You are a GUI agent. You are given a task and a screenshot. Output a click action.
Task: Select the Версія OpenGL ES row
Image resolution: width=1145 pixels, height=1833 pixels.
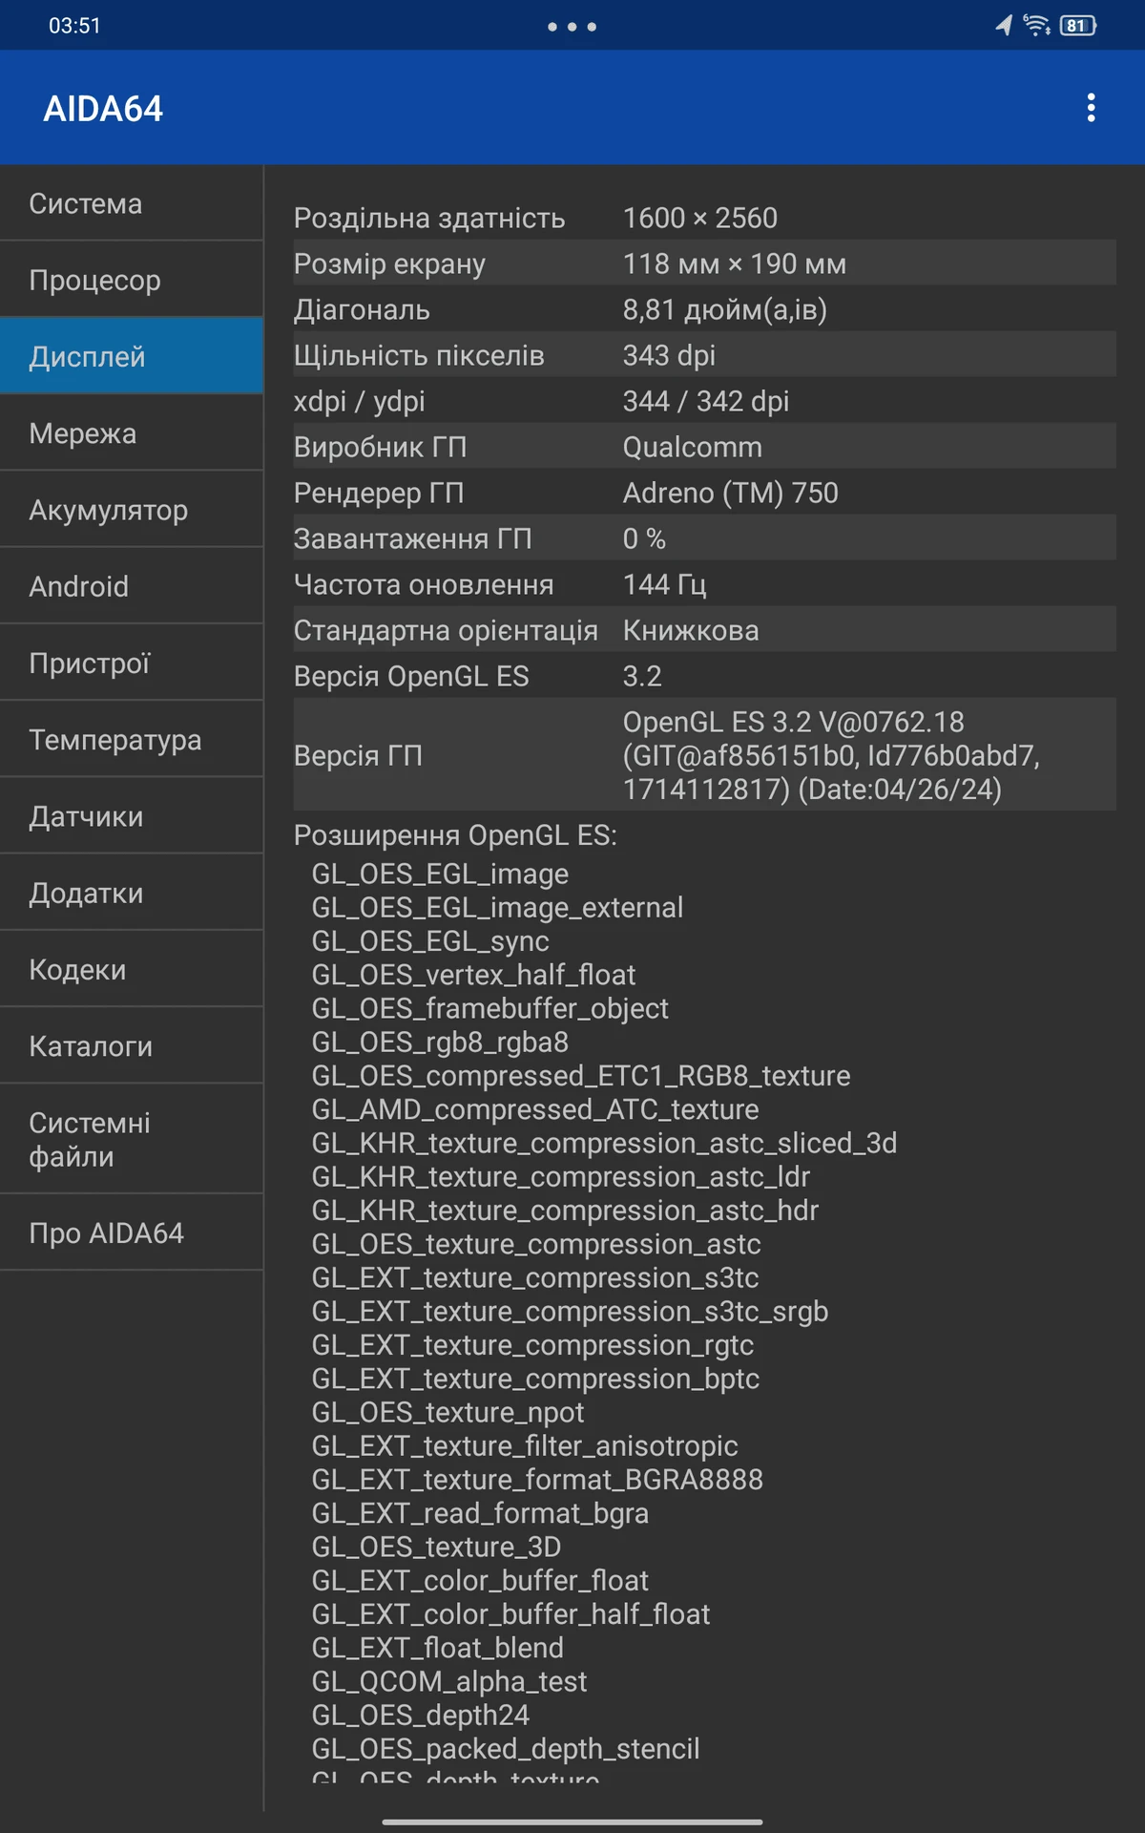(704, 676)
